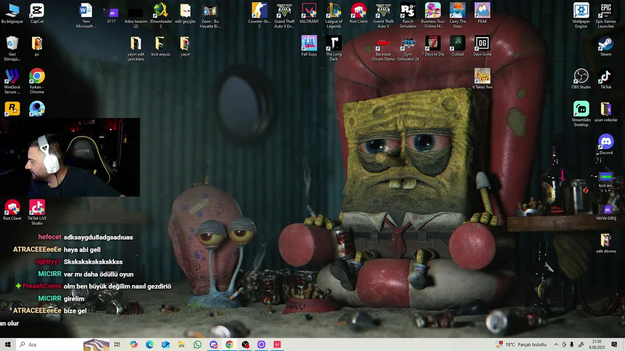
Task: Open the pc folder icon
Action: (x=37, y=46)
